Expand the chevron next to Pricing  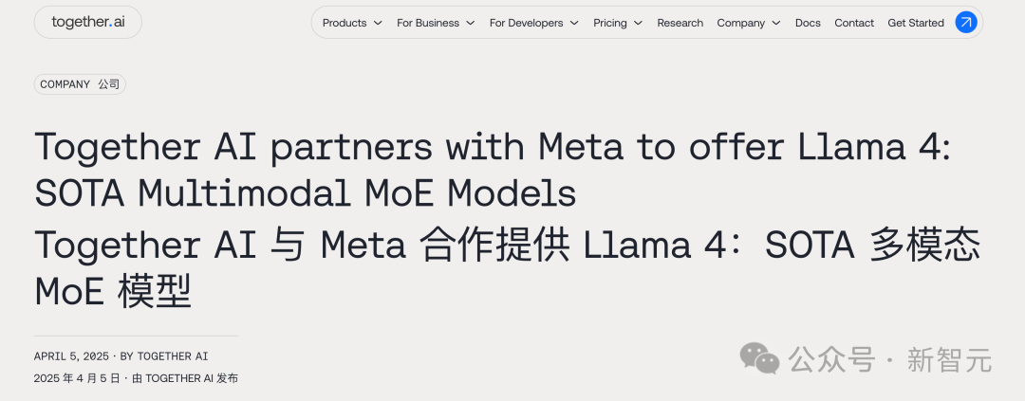click(638, 23)
